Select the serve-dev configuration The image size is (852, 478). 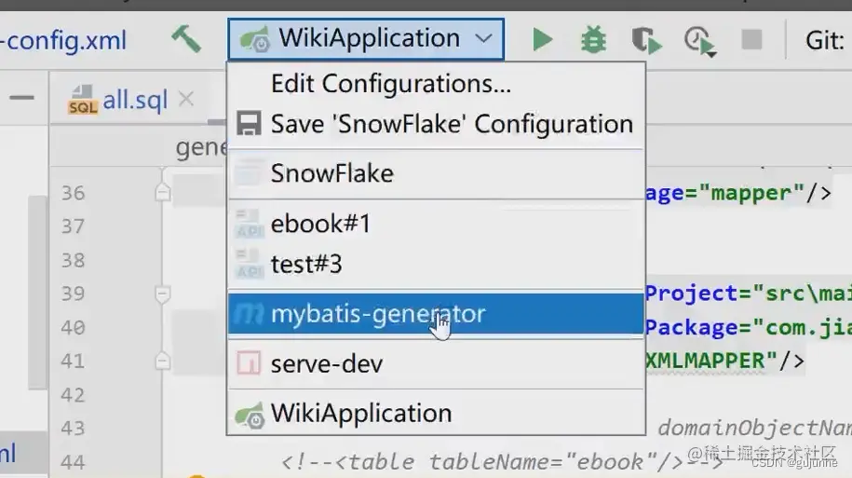click(437, 363)
